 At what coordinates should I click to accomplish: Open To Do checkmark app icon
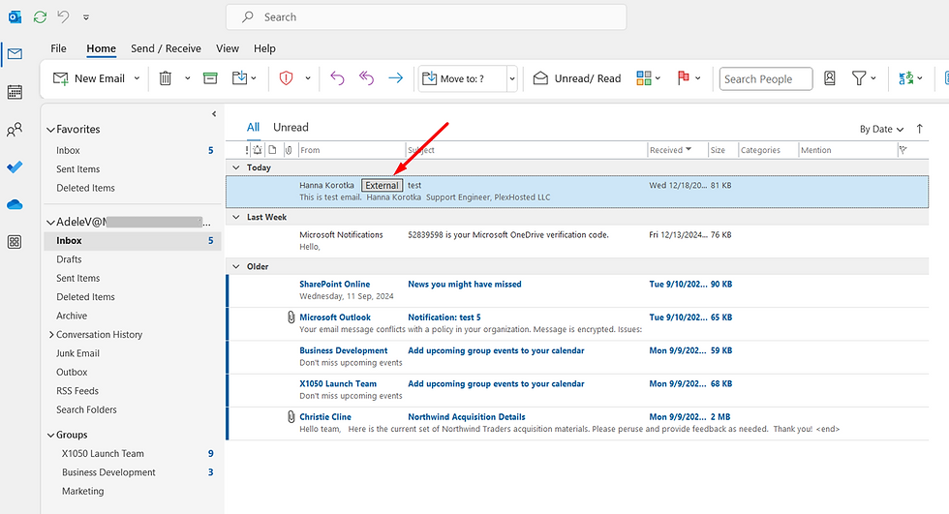(x=15, y=166)
